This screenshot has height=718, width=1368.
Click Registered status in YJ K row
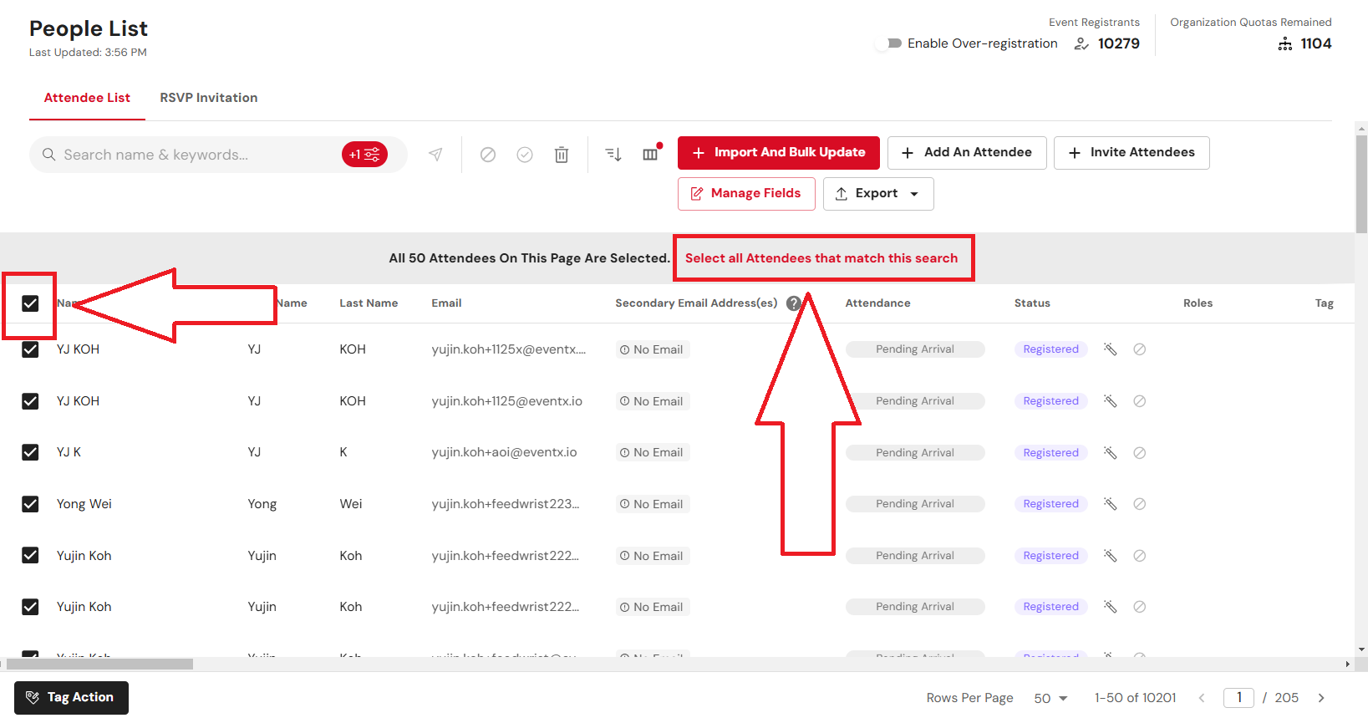[x=1050, y=453]
